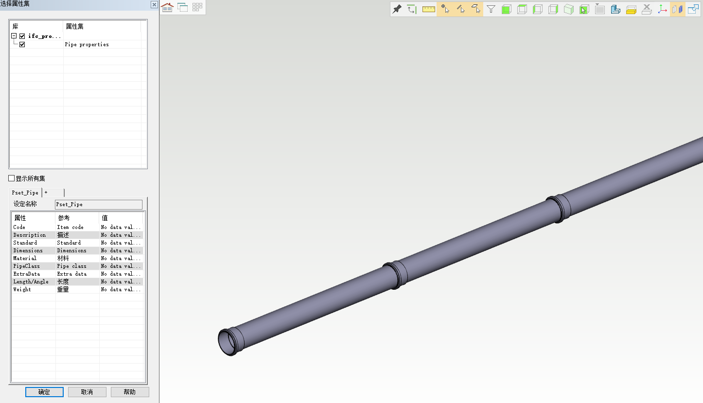Click the blue L-shaped solid icon
The height and width of the screenshot is (403, 703).
615,9
